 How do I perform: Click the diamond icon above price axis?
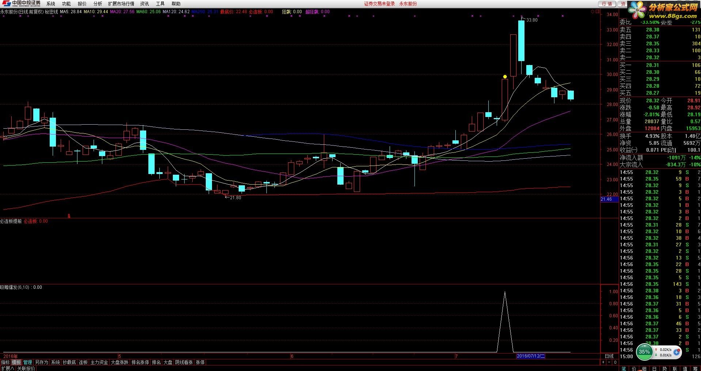coord(592,12)
